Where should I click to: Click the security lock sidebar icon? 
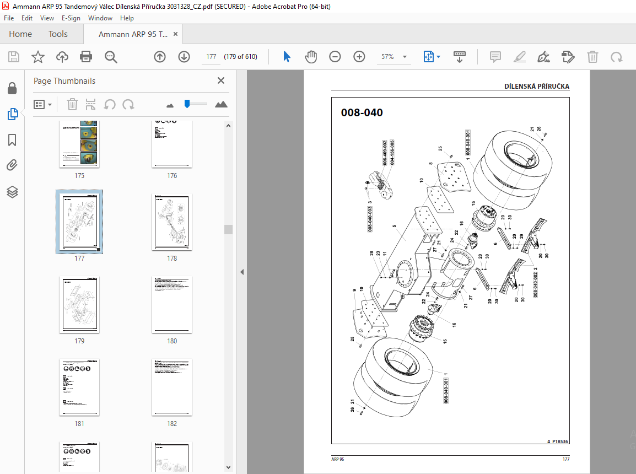tap(12, 88)
